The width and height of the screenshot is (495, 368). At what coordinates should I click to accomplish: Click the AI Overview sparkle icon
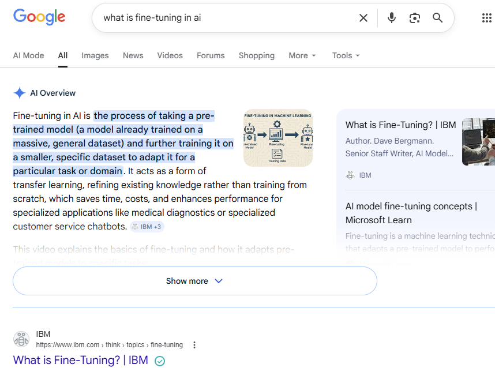(x=19, y=93)
